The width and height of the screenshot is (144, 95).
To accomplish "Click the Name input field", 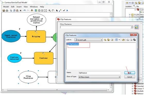I will pos(99,73).
